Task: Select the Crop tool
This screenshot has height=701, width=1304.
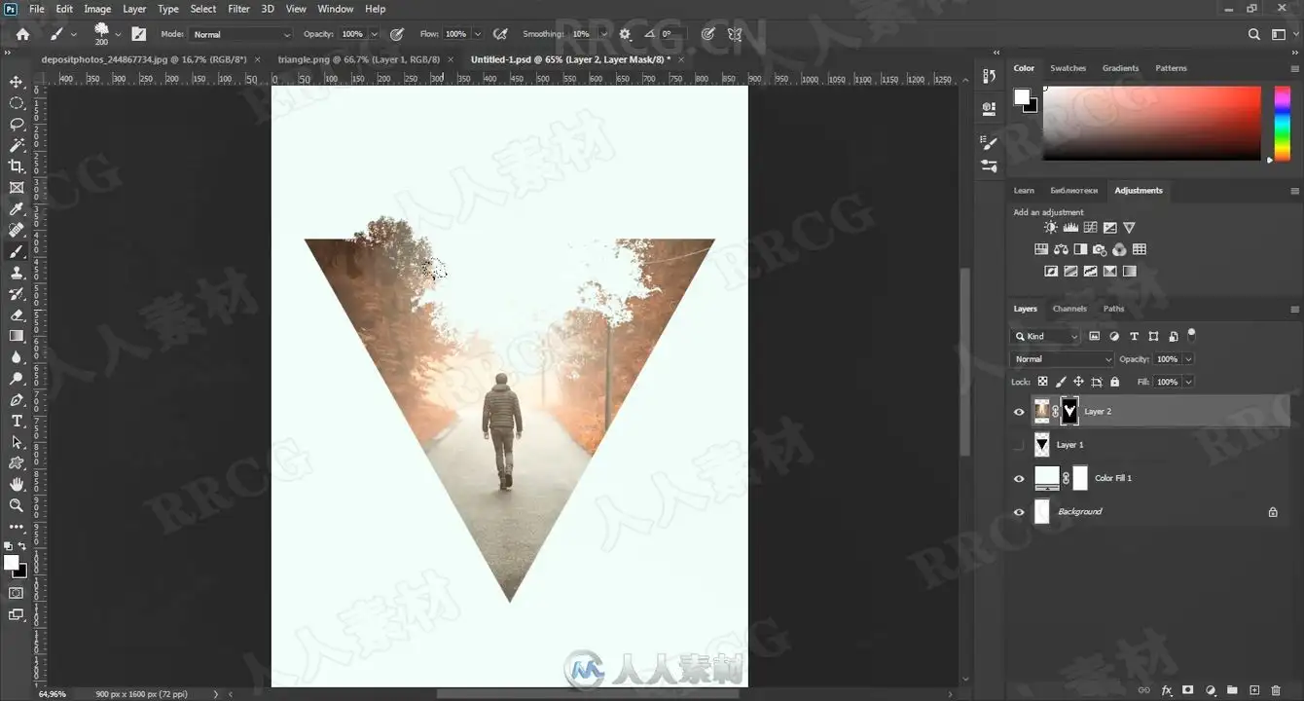Action: (x=17, y=166)
